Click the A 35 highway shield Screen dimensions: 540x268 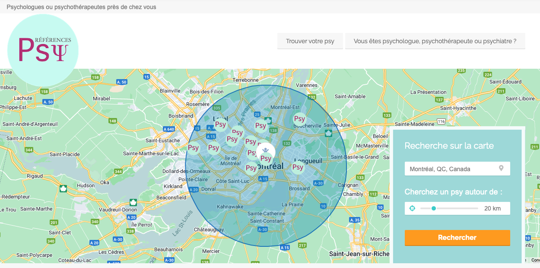pos(355,220)
